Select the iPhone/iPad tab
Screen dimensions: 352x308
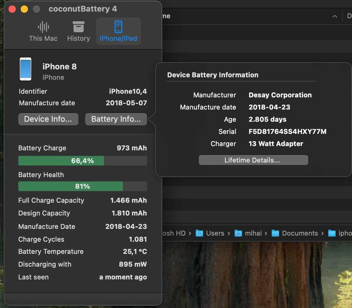(x=118, y=31)
